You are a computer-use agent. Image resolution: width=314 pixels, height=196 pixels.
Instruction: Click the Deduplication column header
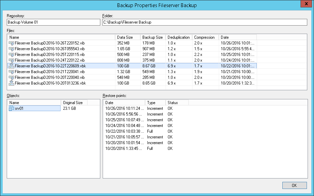point(178,37)
